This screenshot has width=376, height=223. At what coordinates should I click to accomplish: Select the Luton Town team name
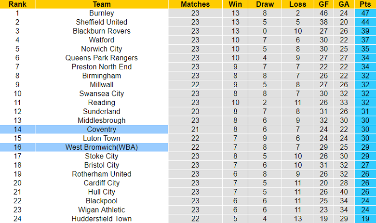(x=102, y=138)
